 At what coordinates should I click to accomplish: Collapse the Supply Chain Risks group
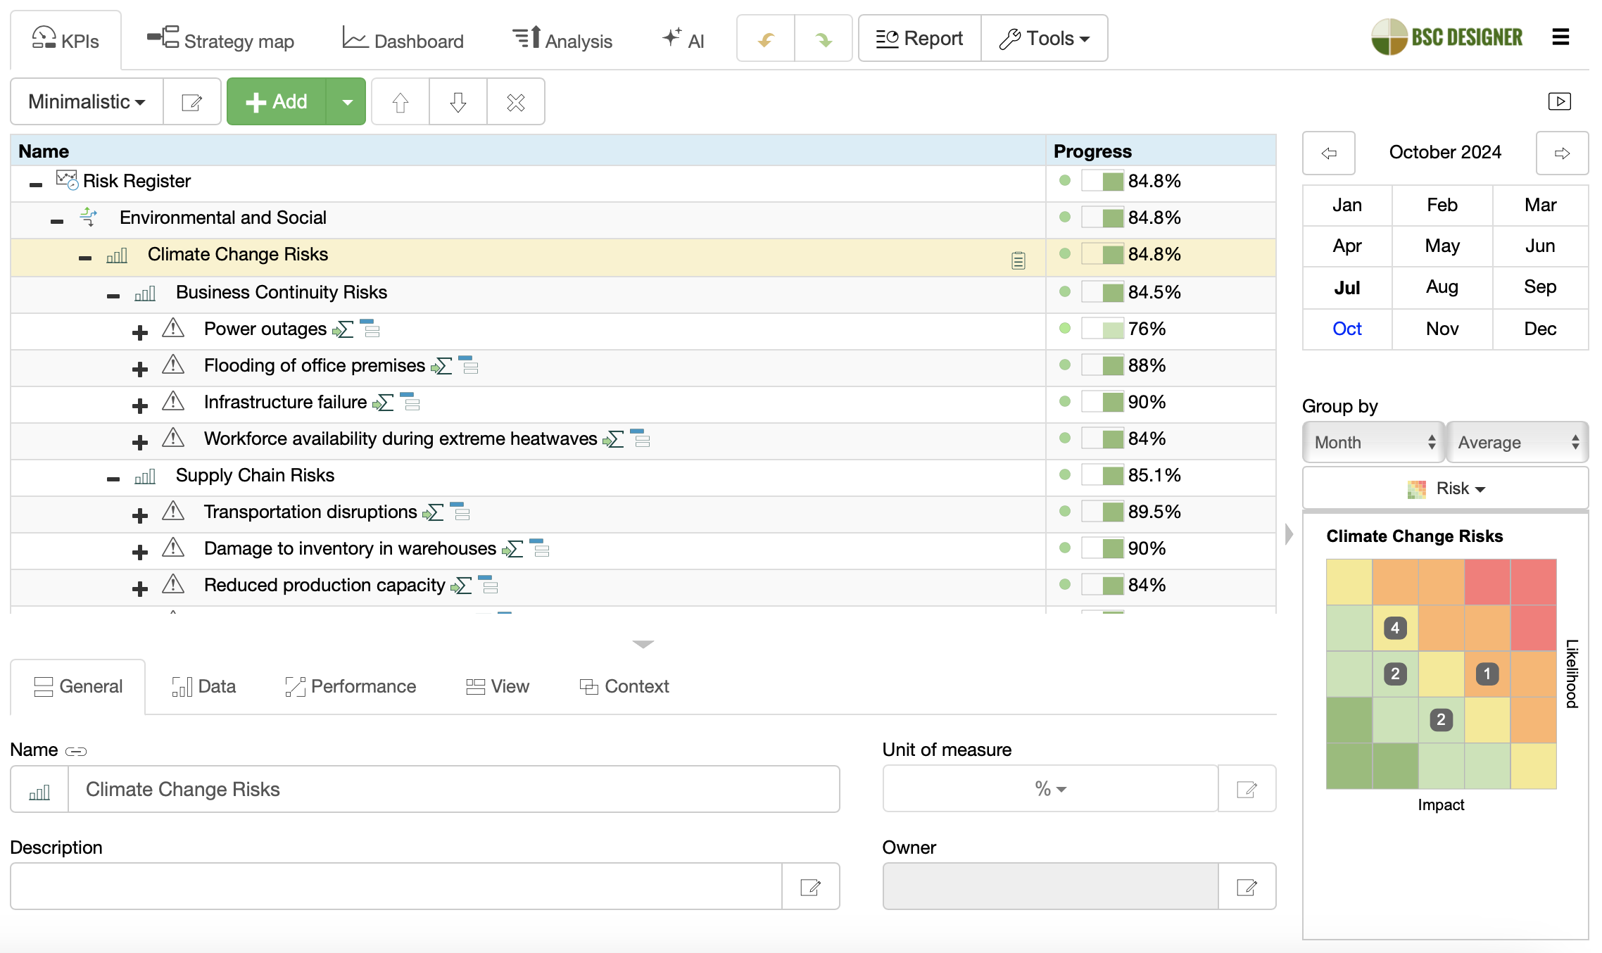113,479
